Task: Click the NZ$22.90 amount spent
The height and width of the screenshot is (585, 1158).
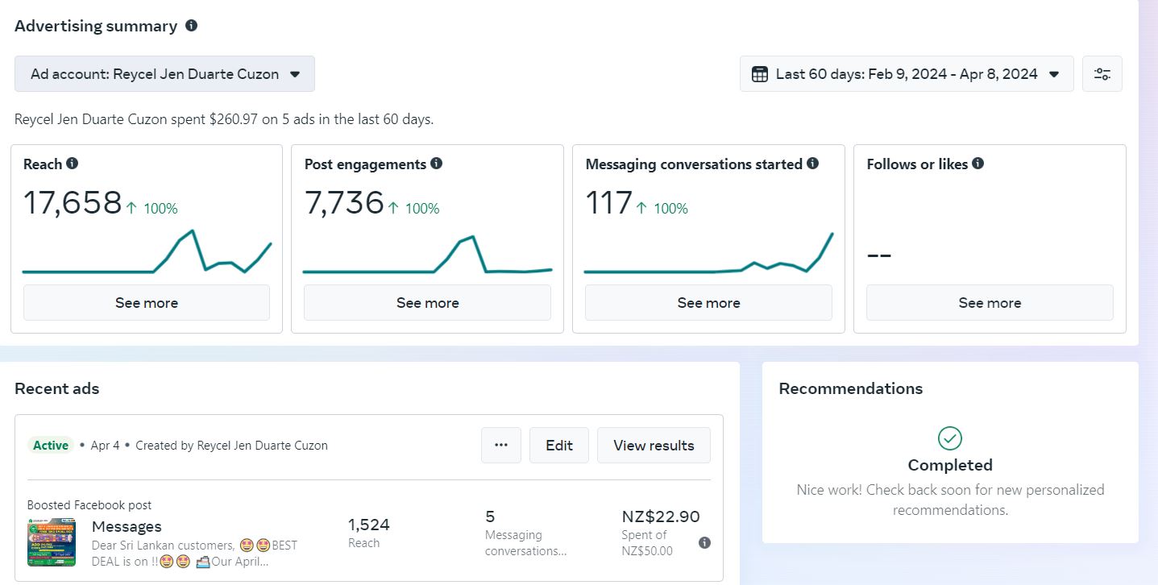Action: click(661, 517)
